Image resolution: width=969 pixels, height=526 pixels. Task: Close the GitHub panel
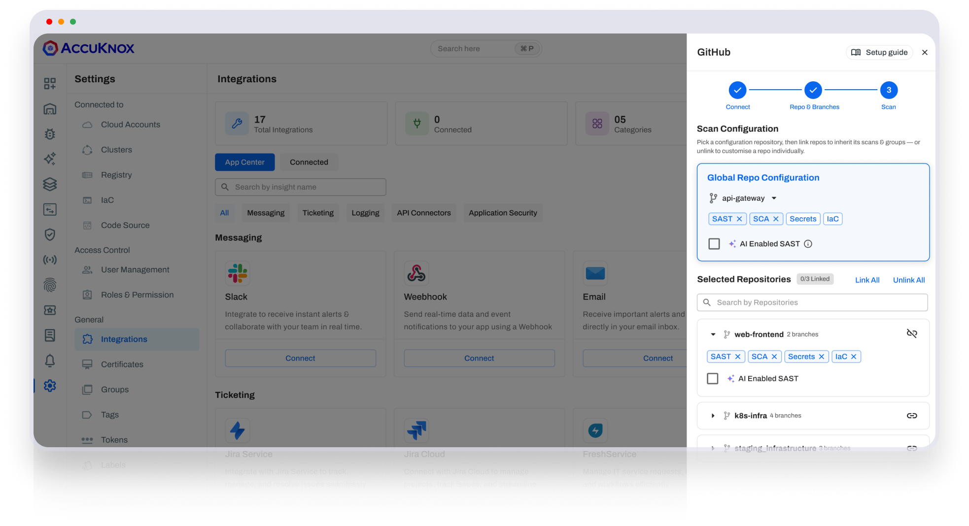pyautogui.click(x=925, y=52)
